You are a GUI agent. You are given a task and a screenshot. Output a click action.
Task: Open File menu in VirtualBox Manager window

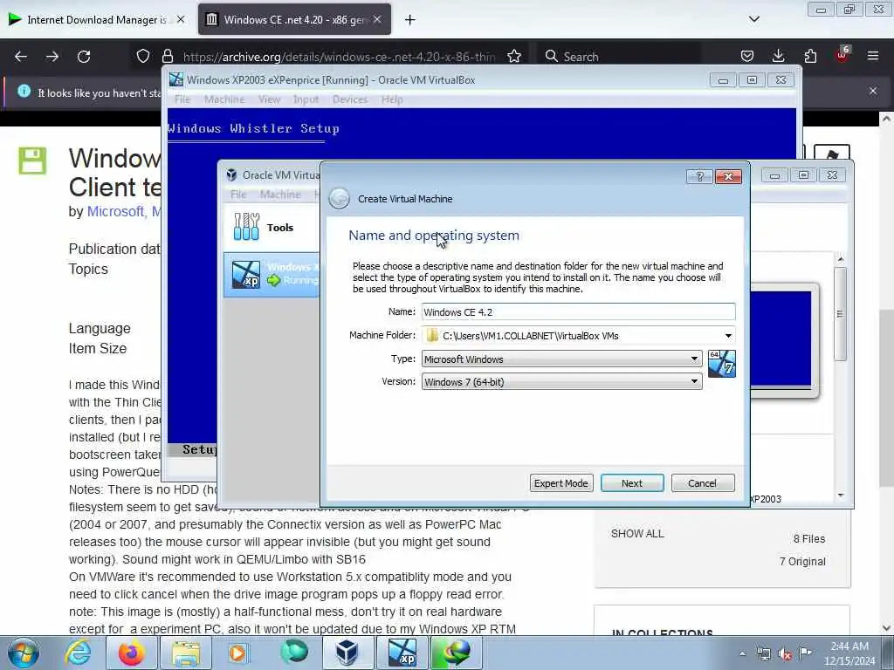click(x=238, y=195)
